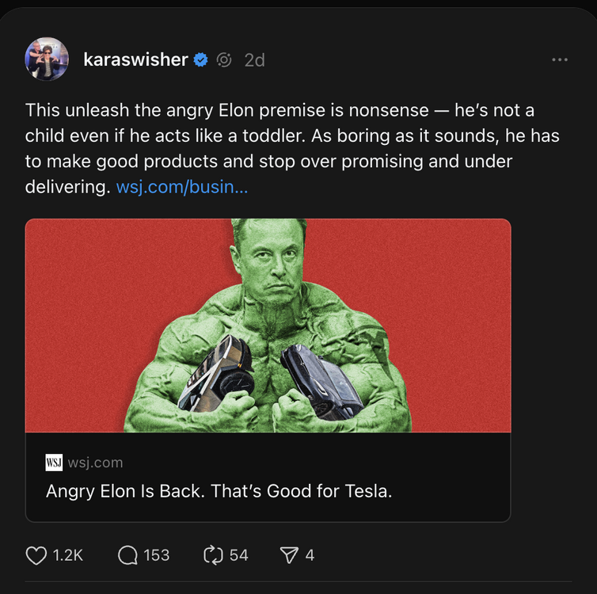Open the karaswisher username link

135,59
